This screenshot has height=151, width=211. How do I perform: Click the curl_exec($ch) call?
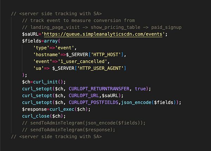click(69, 109)
